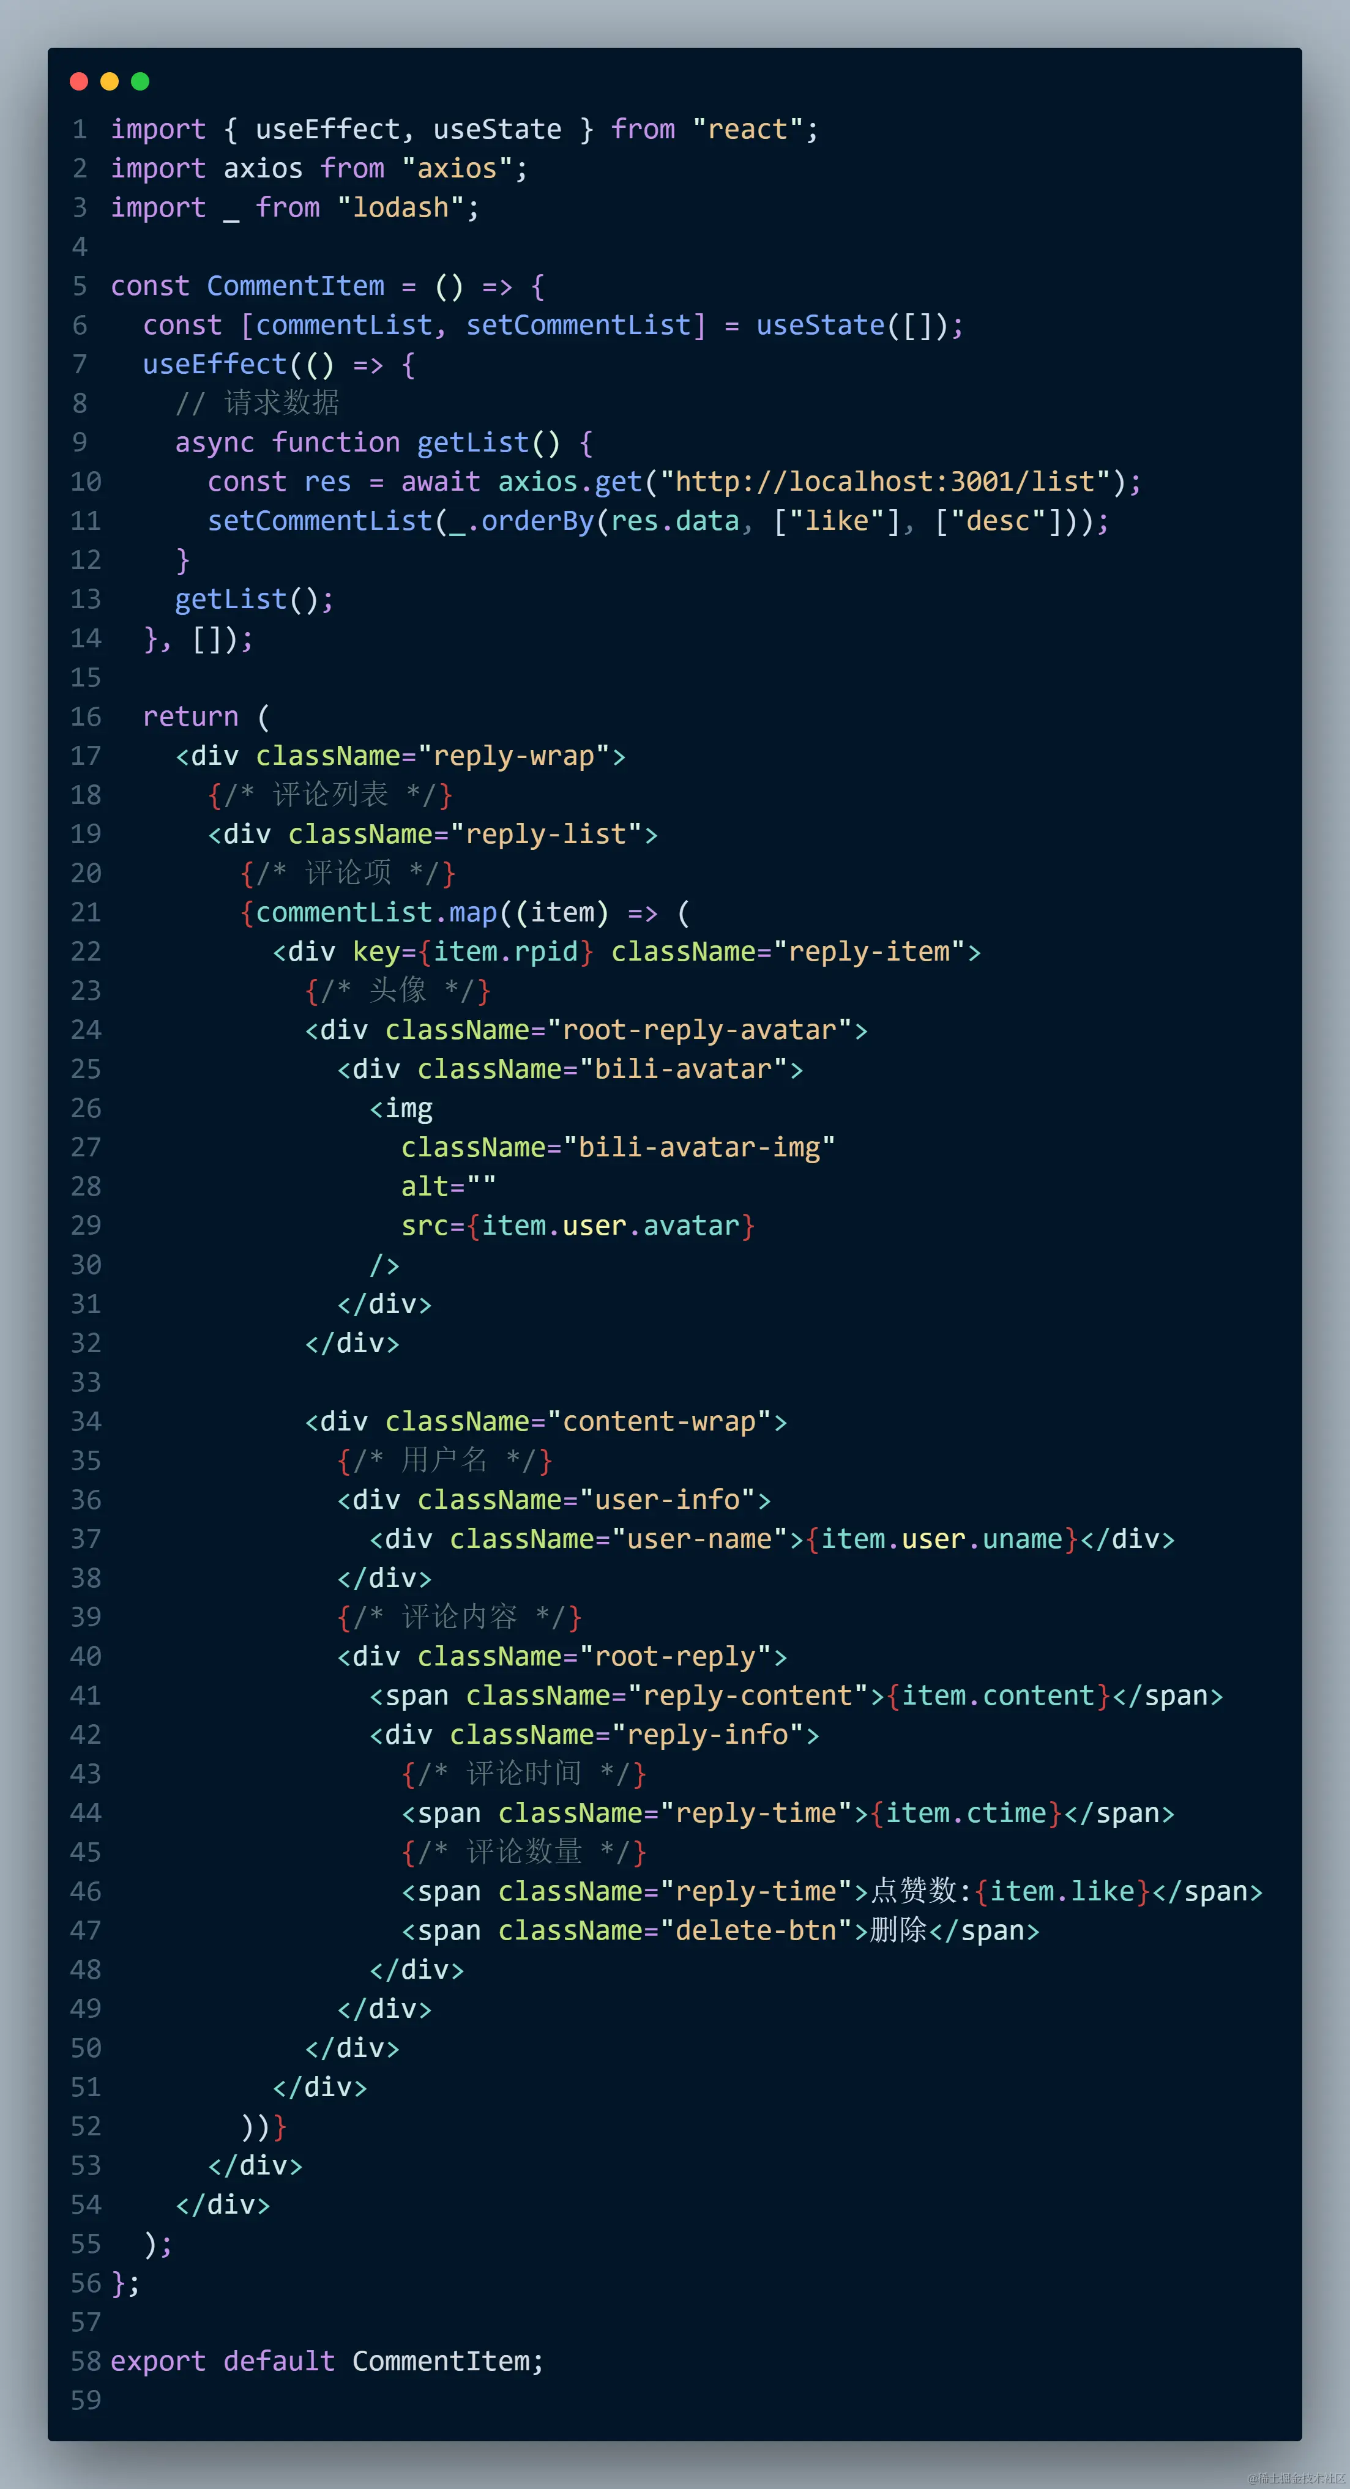Click {item.like} expression
The height and width of the screenshot is (2489, 1350).
point(1063,1891)
